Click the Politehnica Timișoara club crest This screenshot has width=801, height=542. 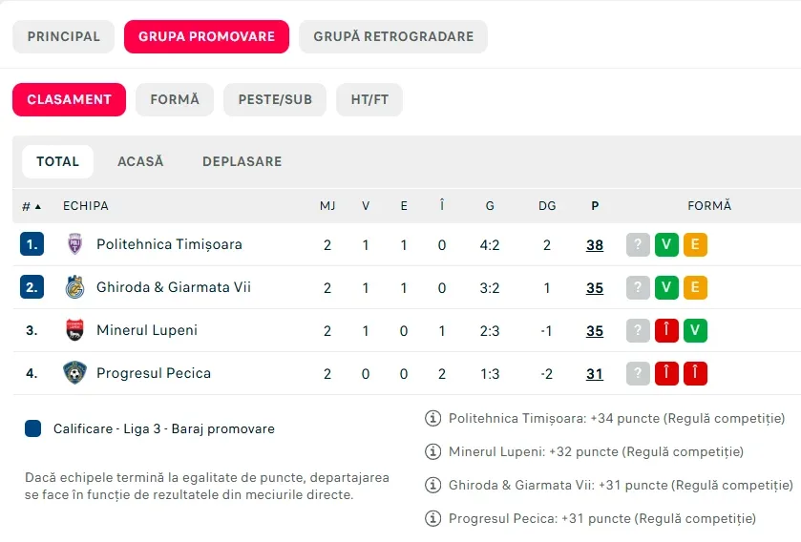tap(74, 244)
